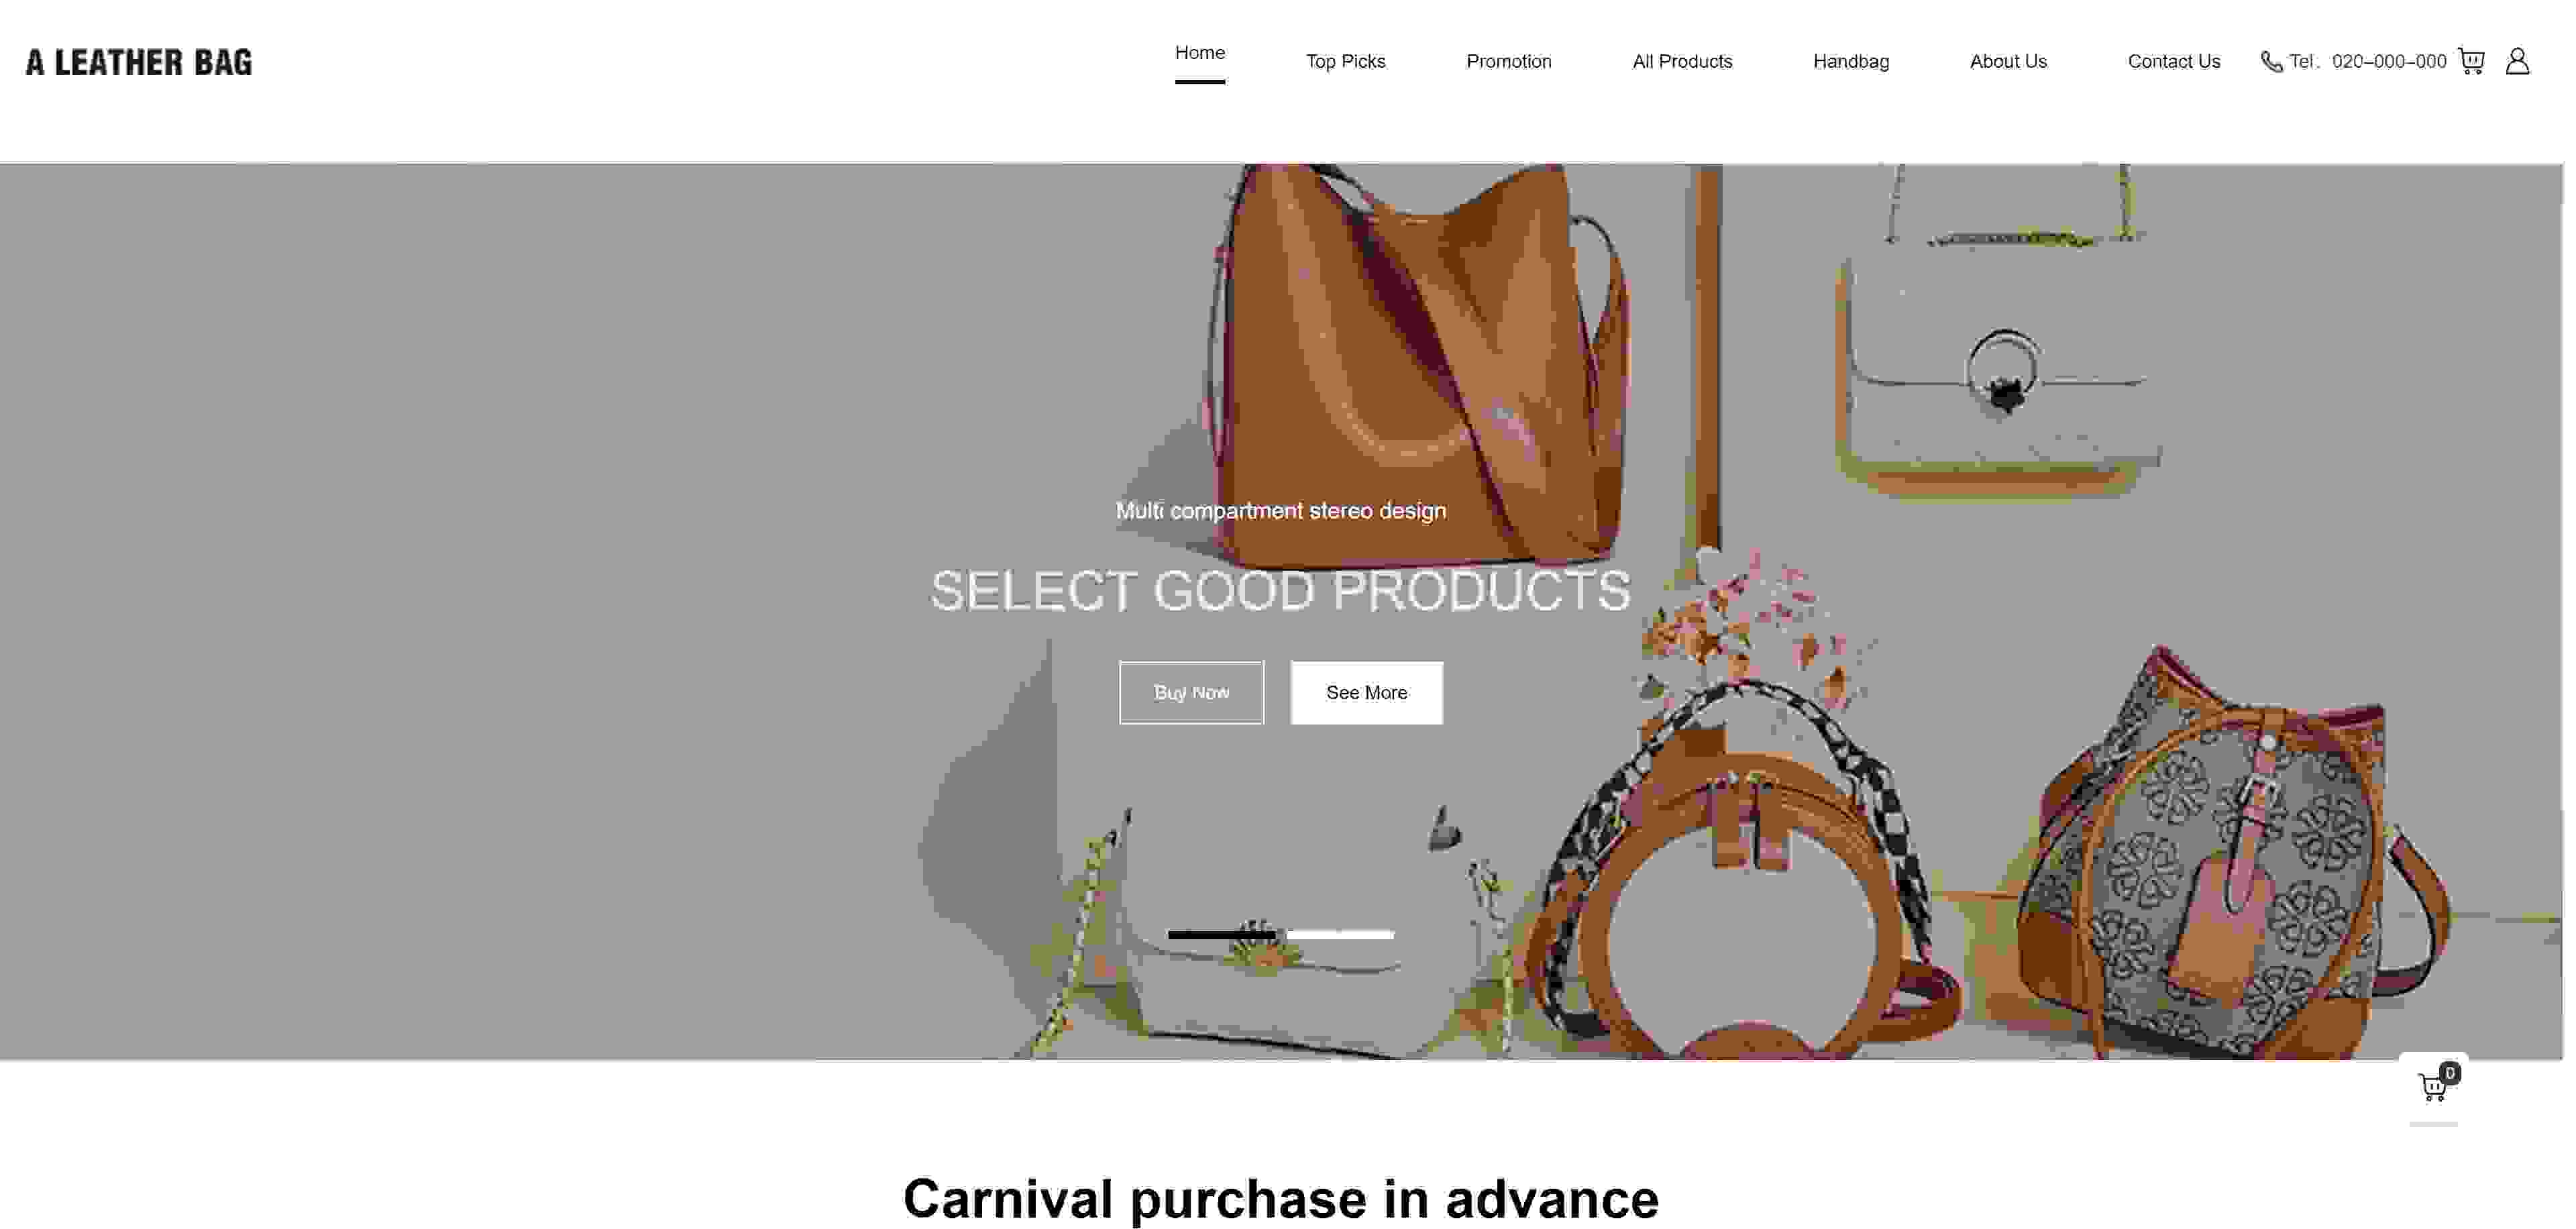Viewport: 2576px width, 1229px height.
Task: Open the Promotion menu item
Action: click(1508, 62)
